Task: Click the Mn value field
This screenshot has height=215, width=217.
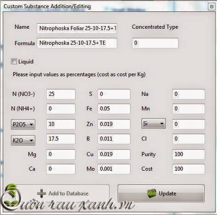Action: 189,109
